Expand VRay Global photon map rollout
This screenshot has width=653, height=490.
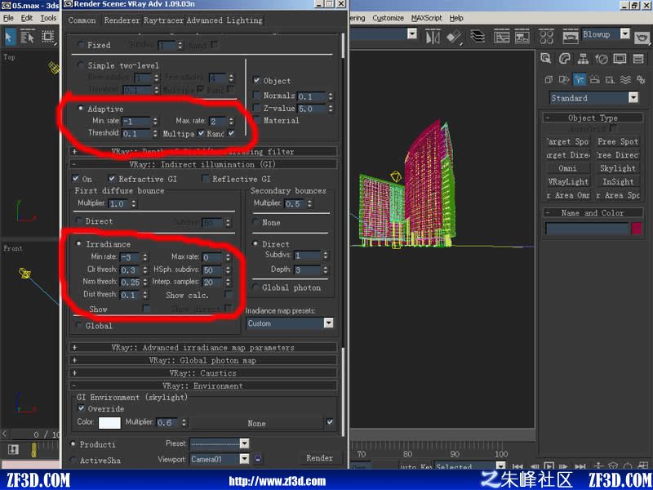[202, 360]
